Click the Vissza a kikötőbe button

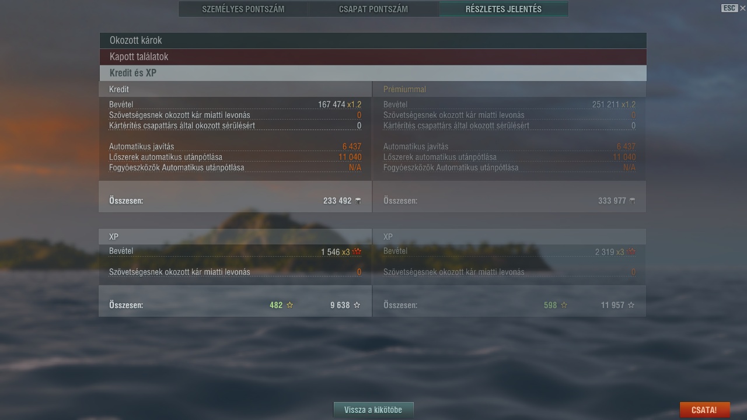click(x=373, y=409)
